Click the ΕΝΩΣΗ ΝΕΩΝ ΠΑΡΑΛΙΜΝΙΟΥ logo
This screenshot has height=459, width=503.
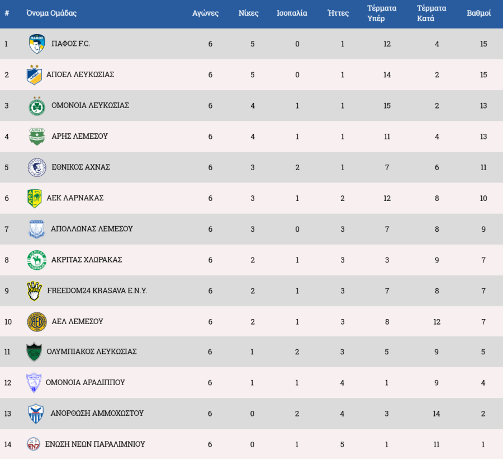click(x=34, y=444)
